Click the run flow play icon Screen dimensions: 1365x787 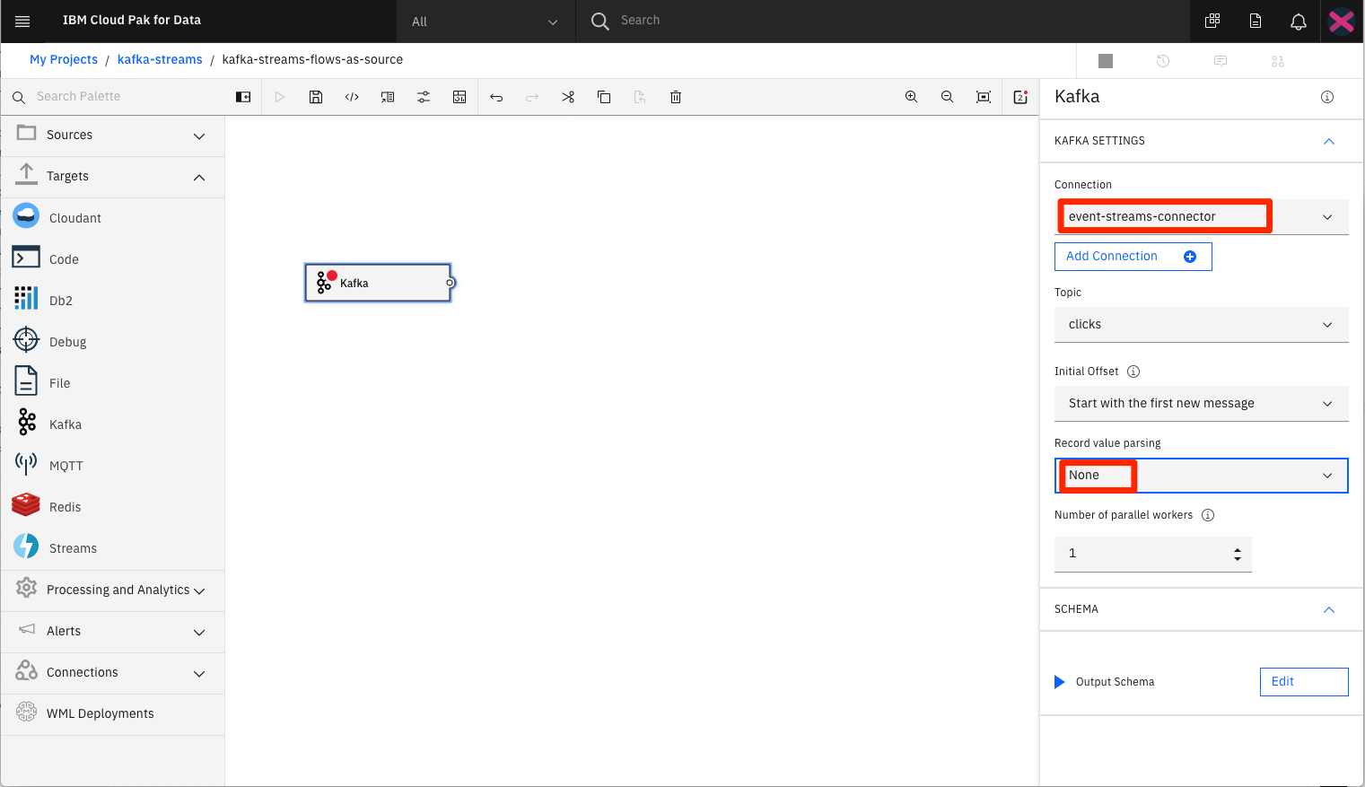pyautogui.click(x=280, y=97)
